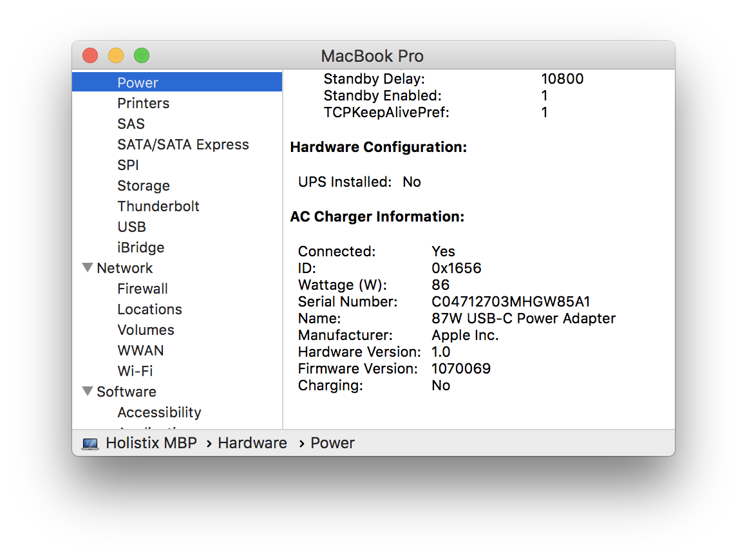Select SATA/SATA Express in the sidebar

pos(183,144)
